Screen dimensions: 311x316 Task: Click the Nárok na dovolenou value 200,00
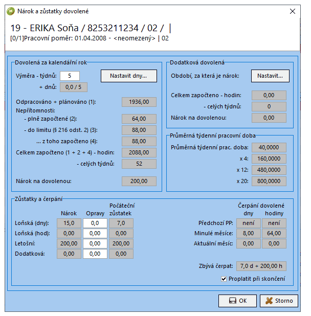(x=139, y=181)
